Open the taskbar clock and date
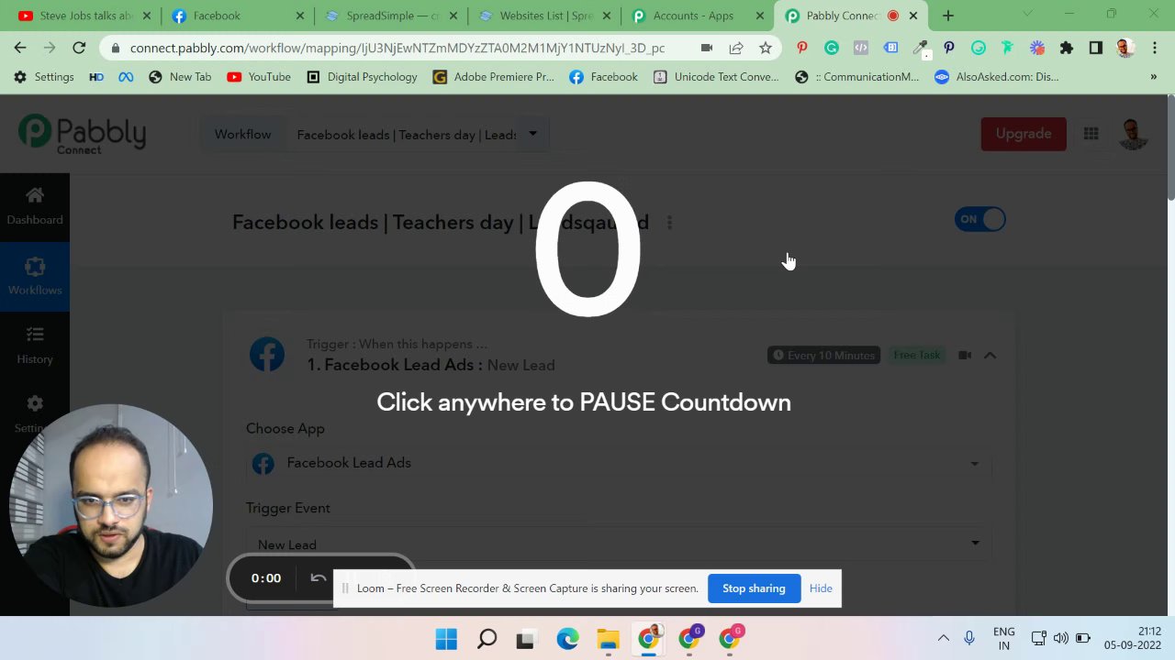 1133,638
